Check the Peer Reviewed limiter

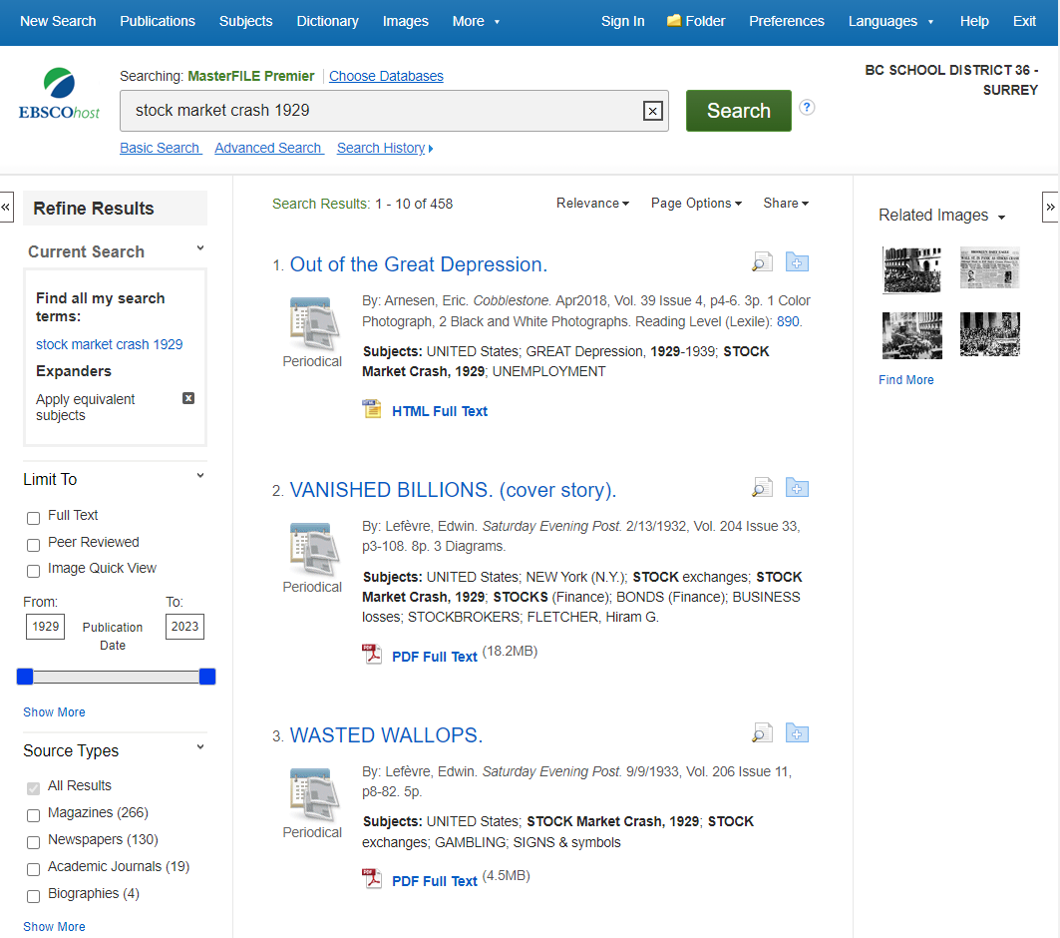(33, 545)
